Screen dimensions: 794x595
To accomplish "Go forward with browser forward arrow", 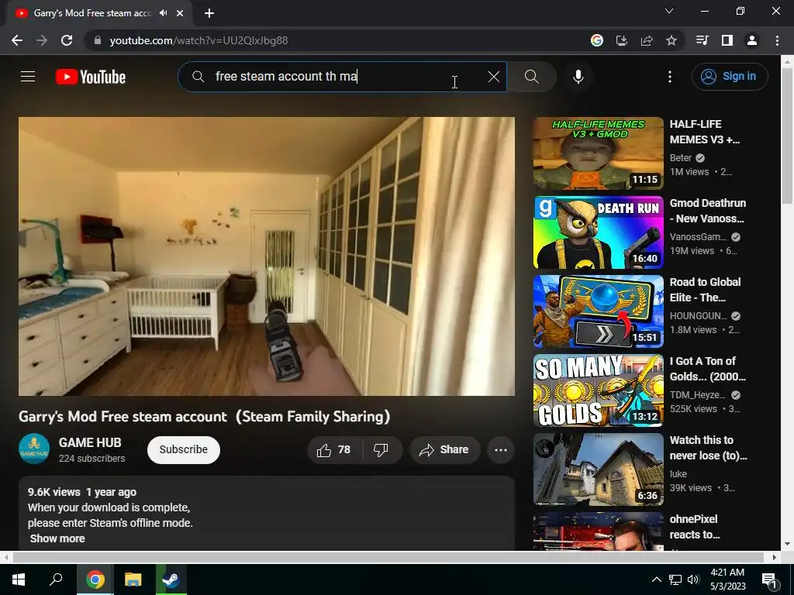I will point(42,40).
